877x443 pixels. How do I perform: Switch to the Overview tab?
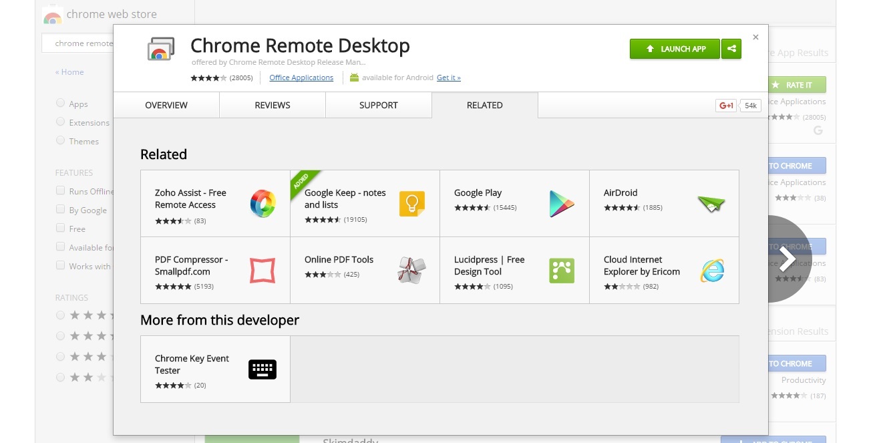(166, 105)
